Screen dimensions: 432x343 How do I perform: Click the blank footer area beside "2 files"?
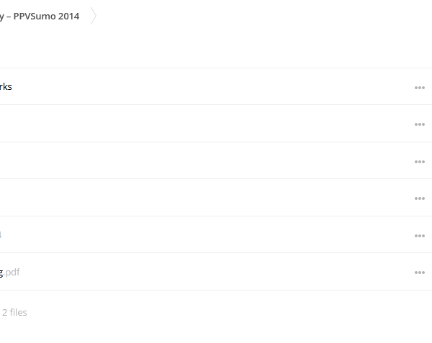pos(229,313)
